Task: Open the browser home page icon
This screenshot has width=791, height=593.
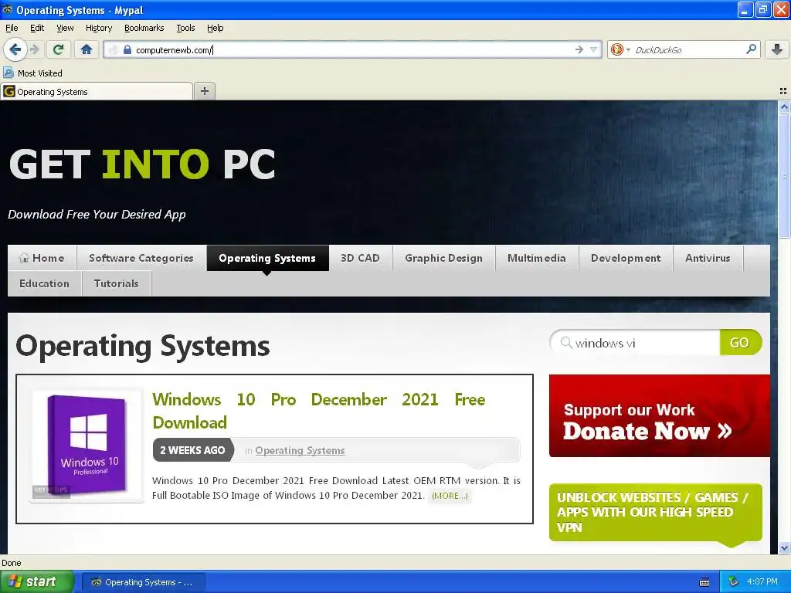Action: (87, 49)
